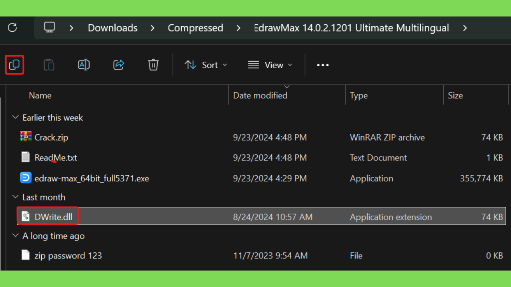The image size is (511, 287).
Task: Open the View dropdown
Action: [270, 65]
